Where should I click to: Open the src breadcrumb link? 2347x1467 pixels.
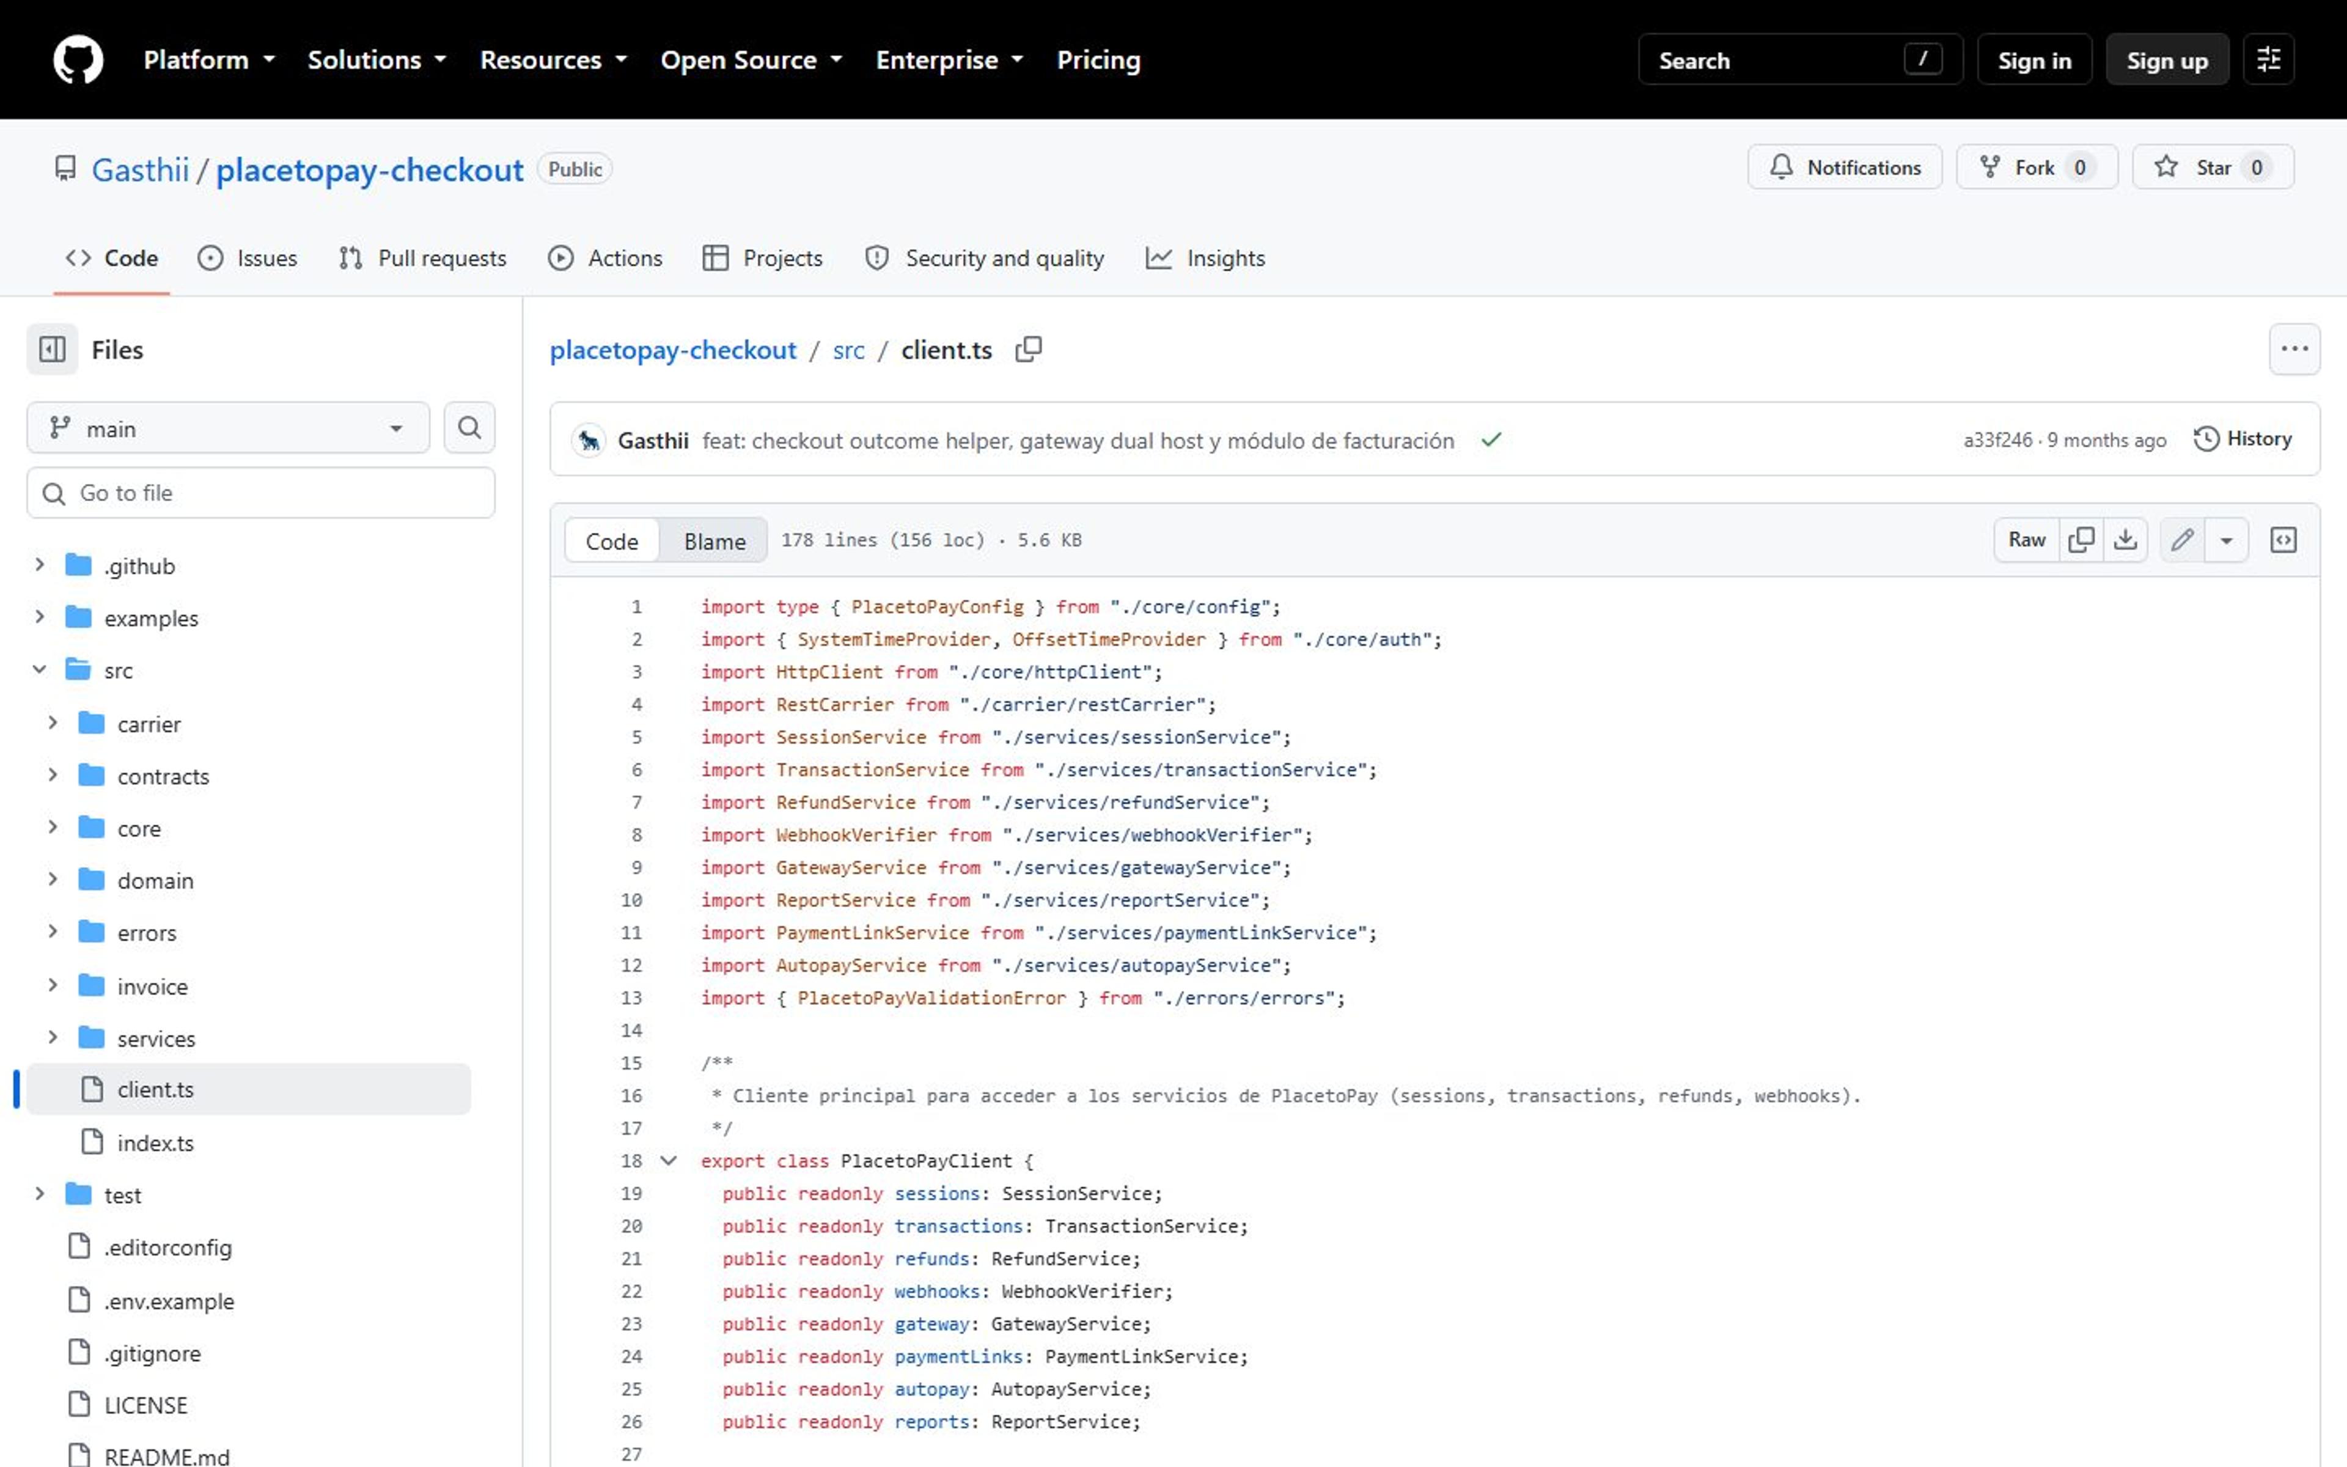click(x=848, y=350)
